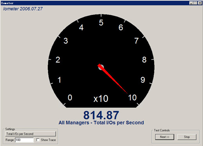
Task: Click the number 0 on the dial
Action: coord(70,98)
